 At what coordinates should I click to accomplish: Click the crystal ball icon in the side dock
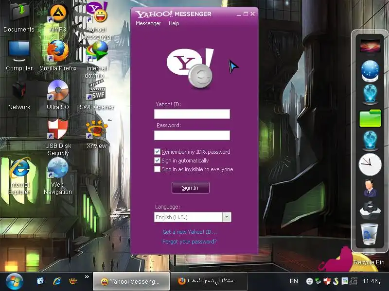(370, 71)
